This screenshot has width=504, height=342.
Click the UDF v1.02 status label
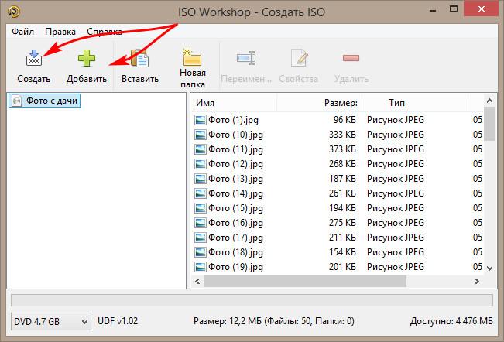pos(118,321)
